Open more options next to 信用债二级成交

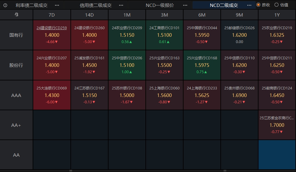coord(121,5)
